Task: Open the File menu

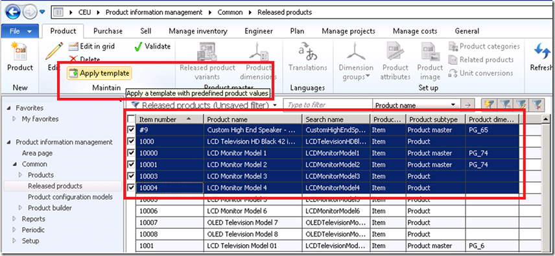Action: 20,32
